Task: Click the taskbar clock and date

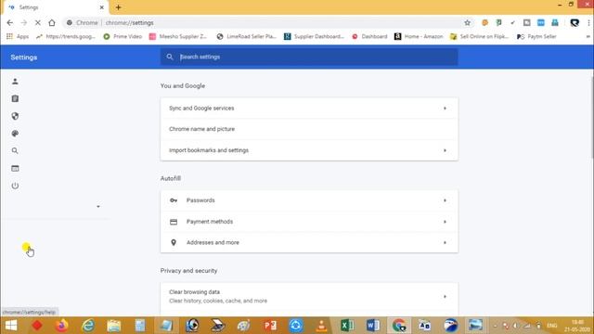Action: (x=577, y=326)
